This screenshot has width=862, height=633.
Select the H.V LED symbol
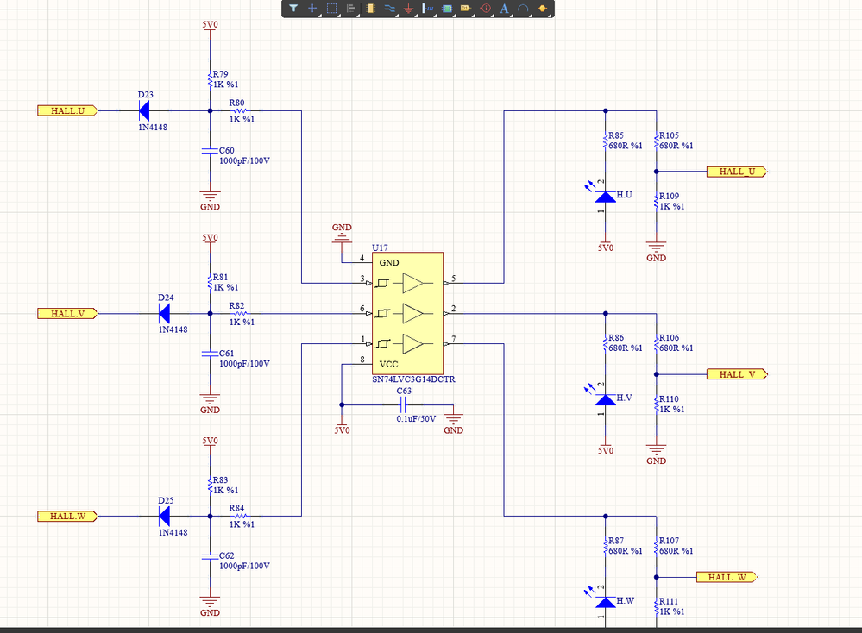pos(606,399)
